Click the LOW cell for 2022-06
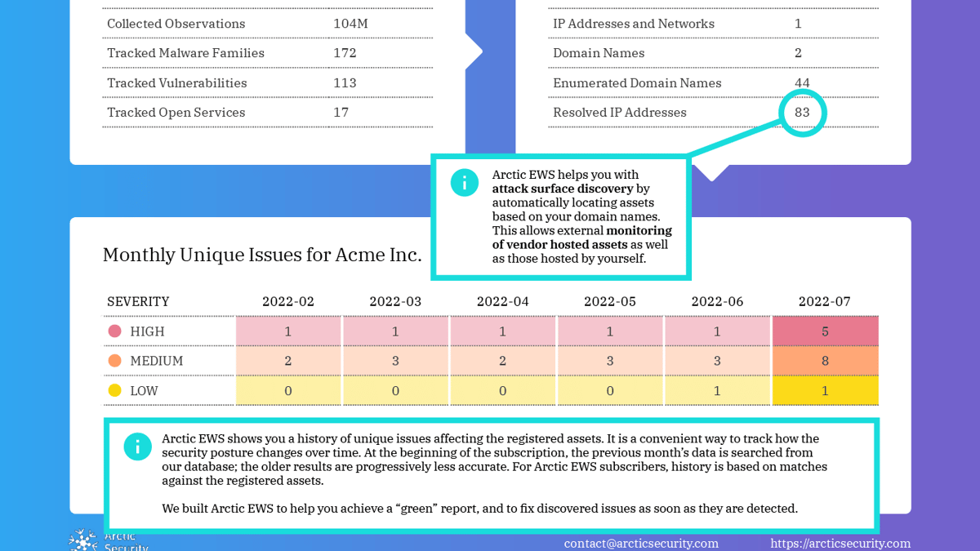 tap(717, 391)
